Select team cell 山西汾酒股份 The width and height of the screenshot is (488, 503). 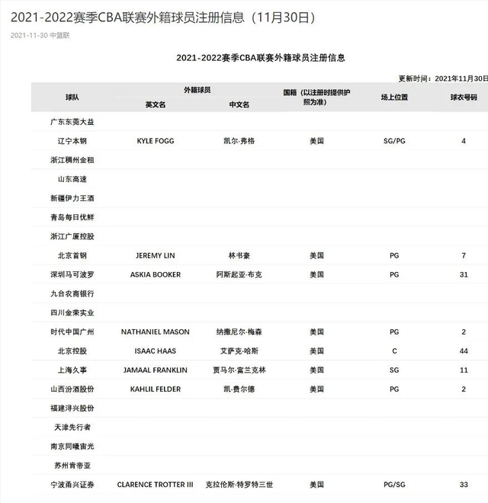point(72,389)
